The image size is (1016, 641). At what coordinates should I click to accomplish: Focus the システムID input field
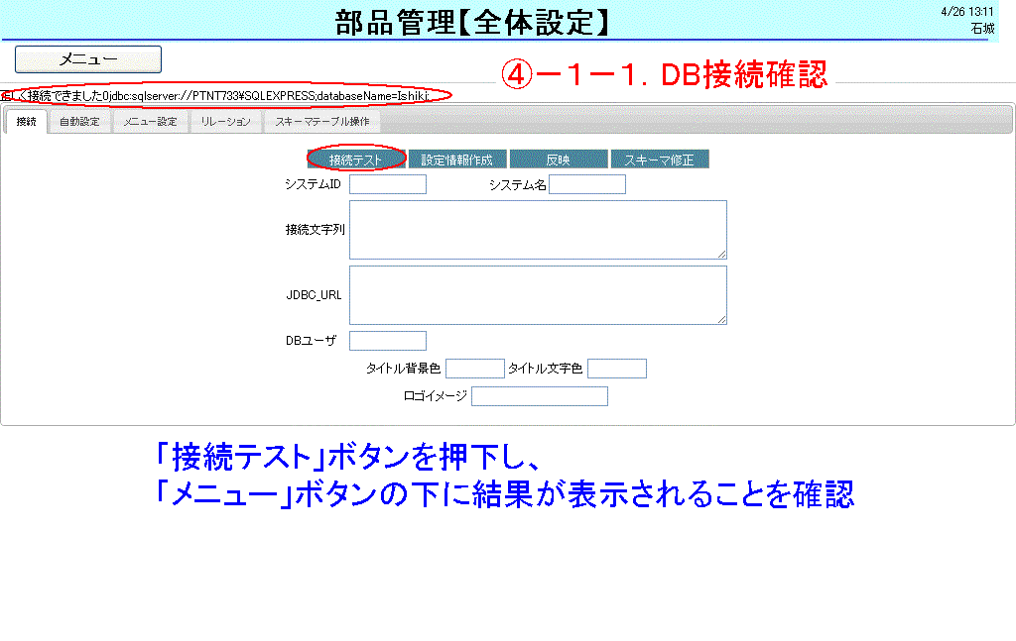[x=387, y=184]
